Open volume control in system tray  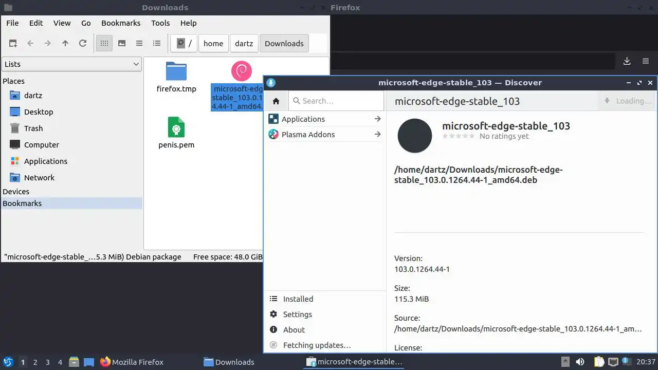580,362
